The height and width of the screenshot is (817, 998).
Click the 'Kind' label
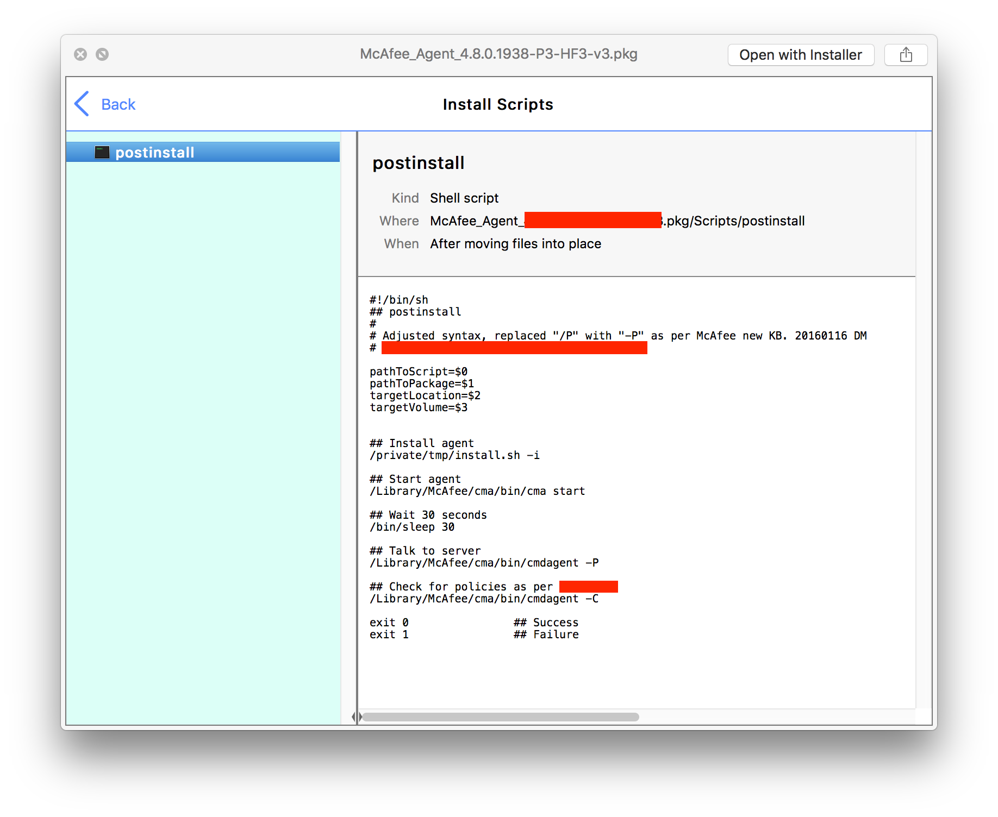[405, 198]
